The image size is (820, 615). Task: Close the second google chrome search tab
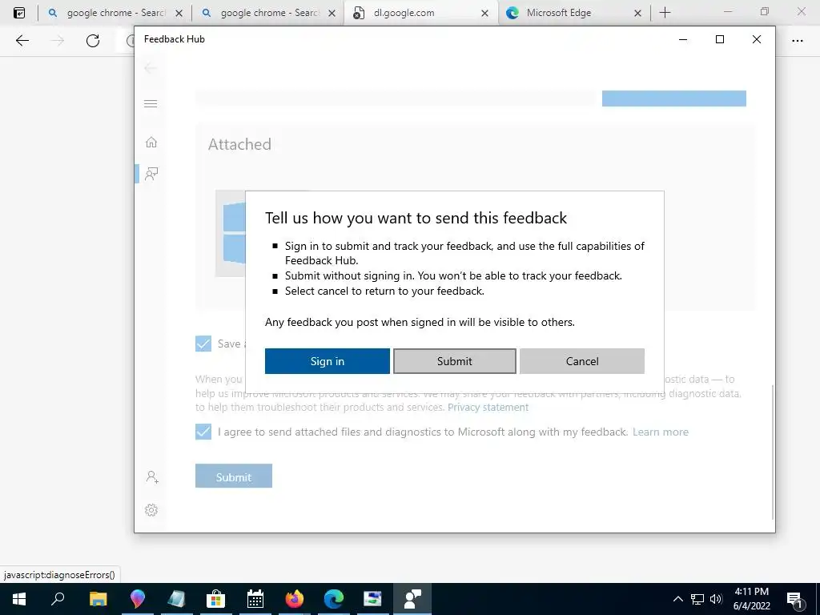tap(332, 13)
